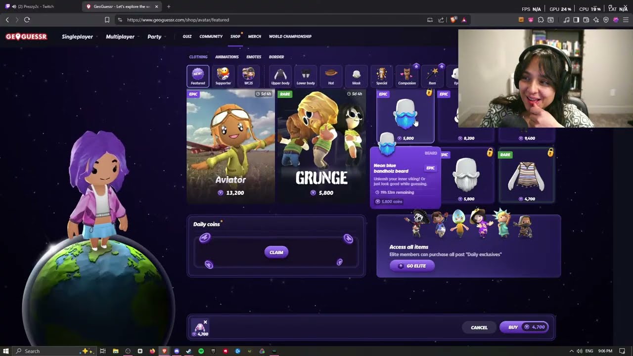The image size is (633, 356).
Task: Select the white beard item for 5,800
Action: click(466, 176)
